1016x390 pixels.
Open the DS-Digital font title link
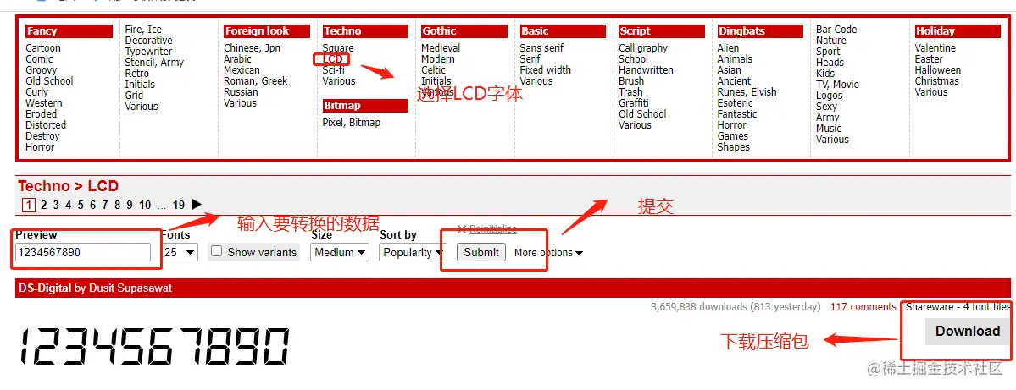(44, 288)
